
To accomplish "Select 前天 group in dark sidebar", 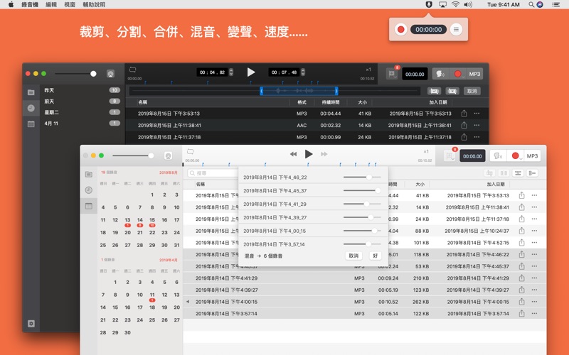I will tap(82, 101).
